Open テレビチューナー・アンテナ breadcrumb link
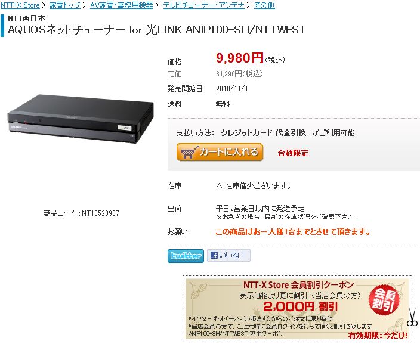 tap(204, 5)
